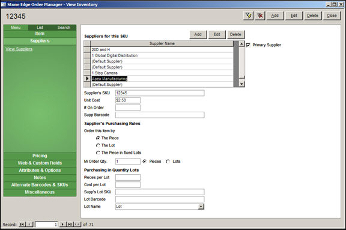Click the Unit Cost field
Image resolution: width=346 pixels, height=230 pixels.
[128, 100]
